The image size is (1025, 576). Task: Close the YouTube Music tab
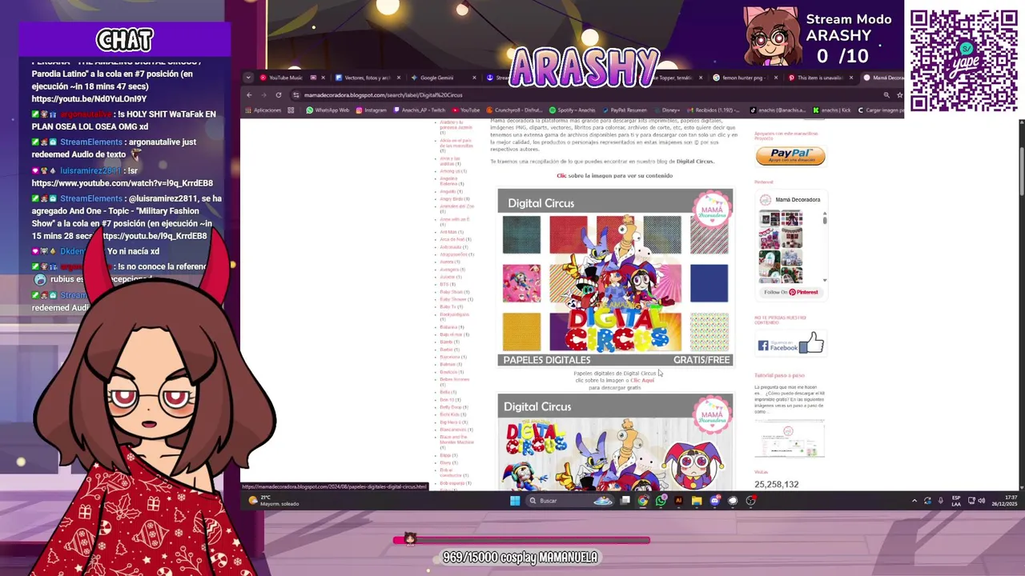click(x=323, y=78)
